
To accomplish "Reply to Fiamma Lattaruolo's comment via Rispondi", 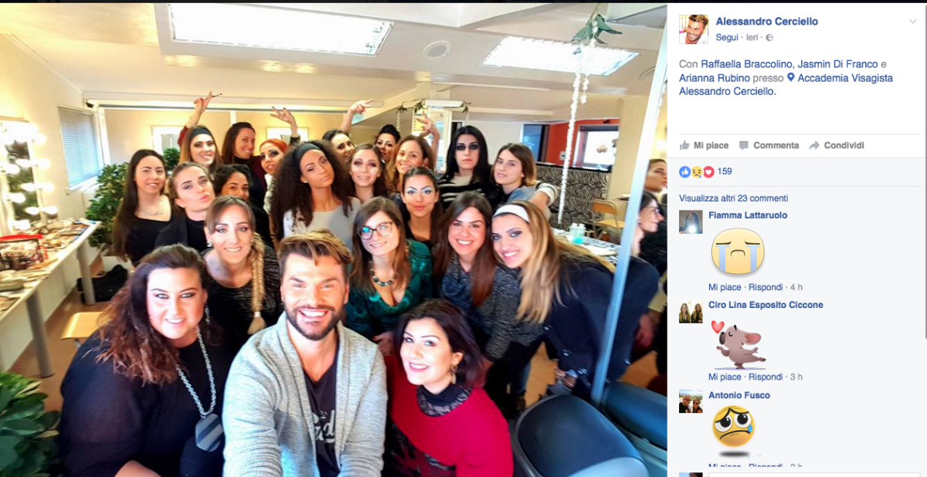I will [x=766, y=287].
